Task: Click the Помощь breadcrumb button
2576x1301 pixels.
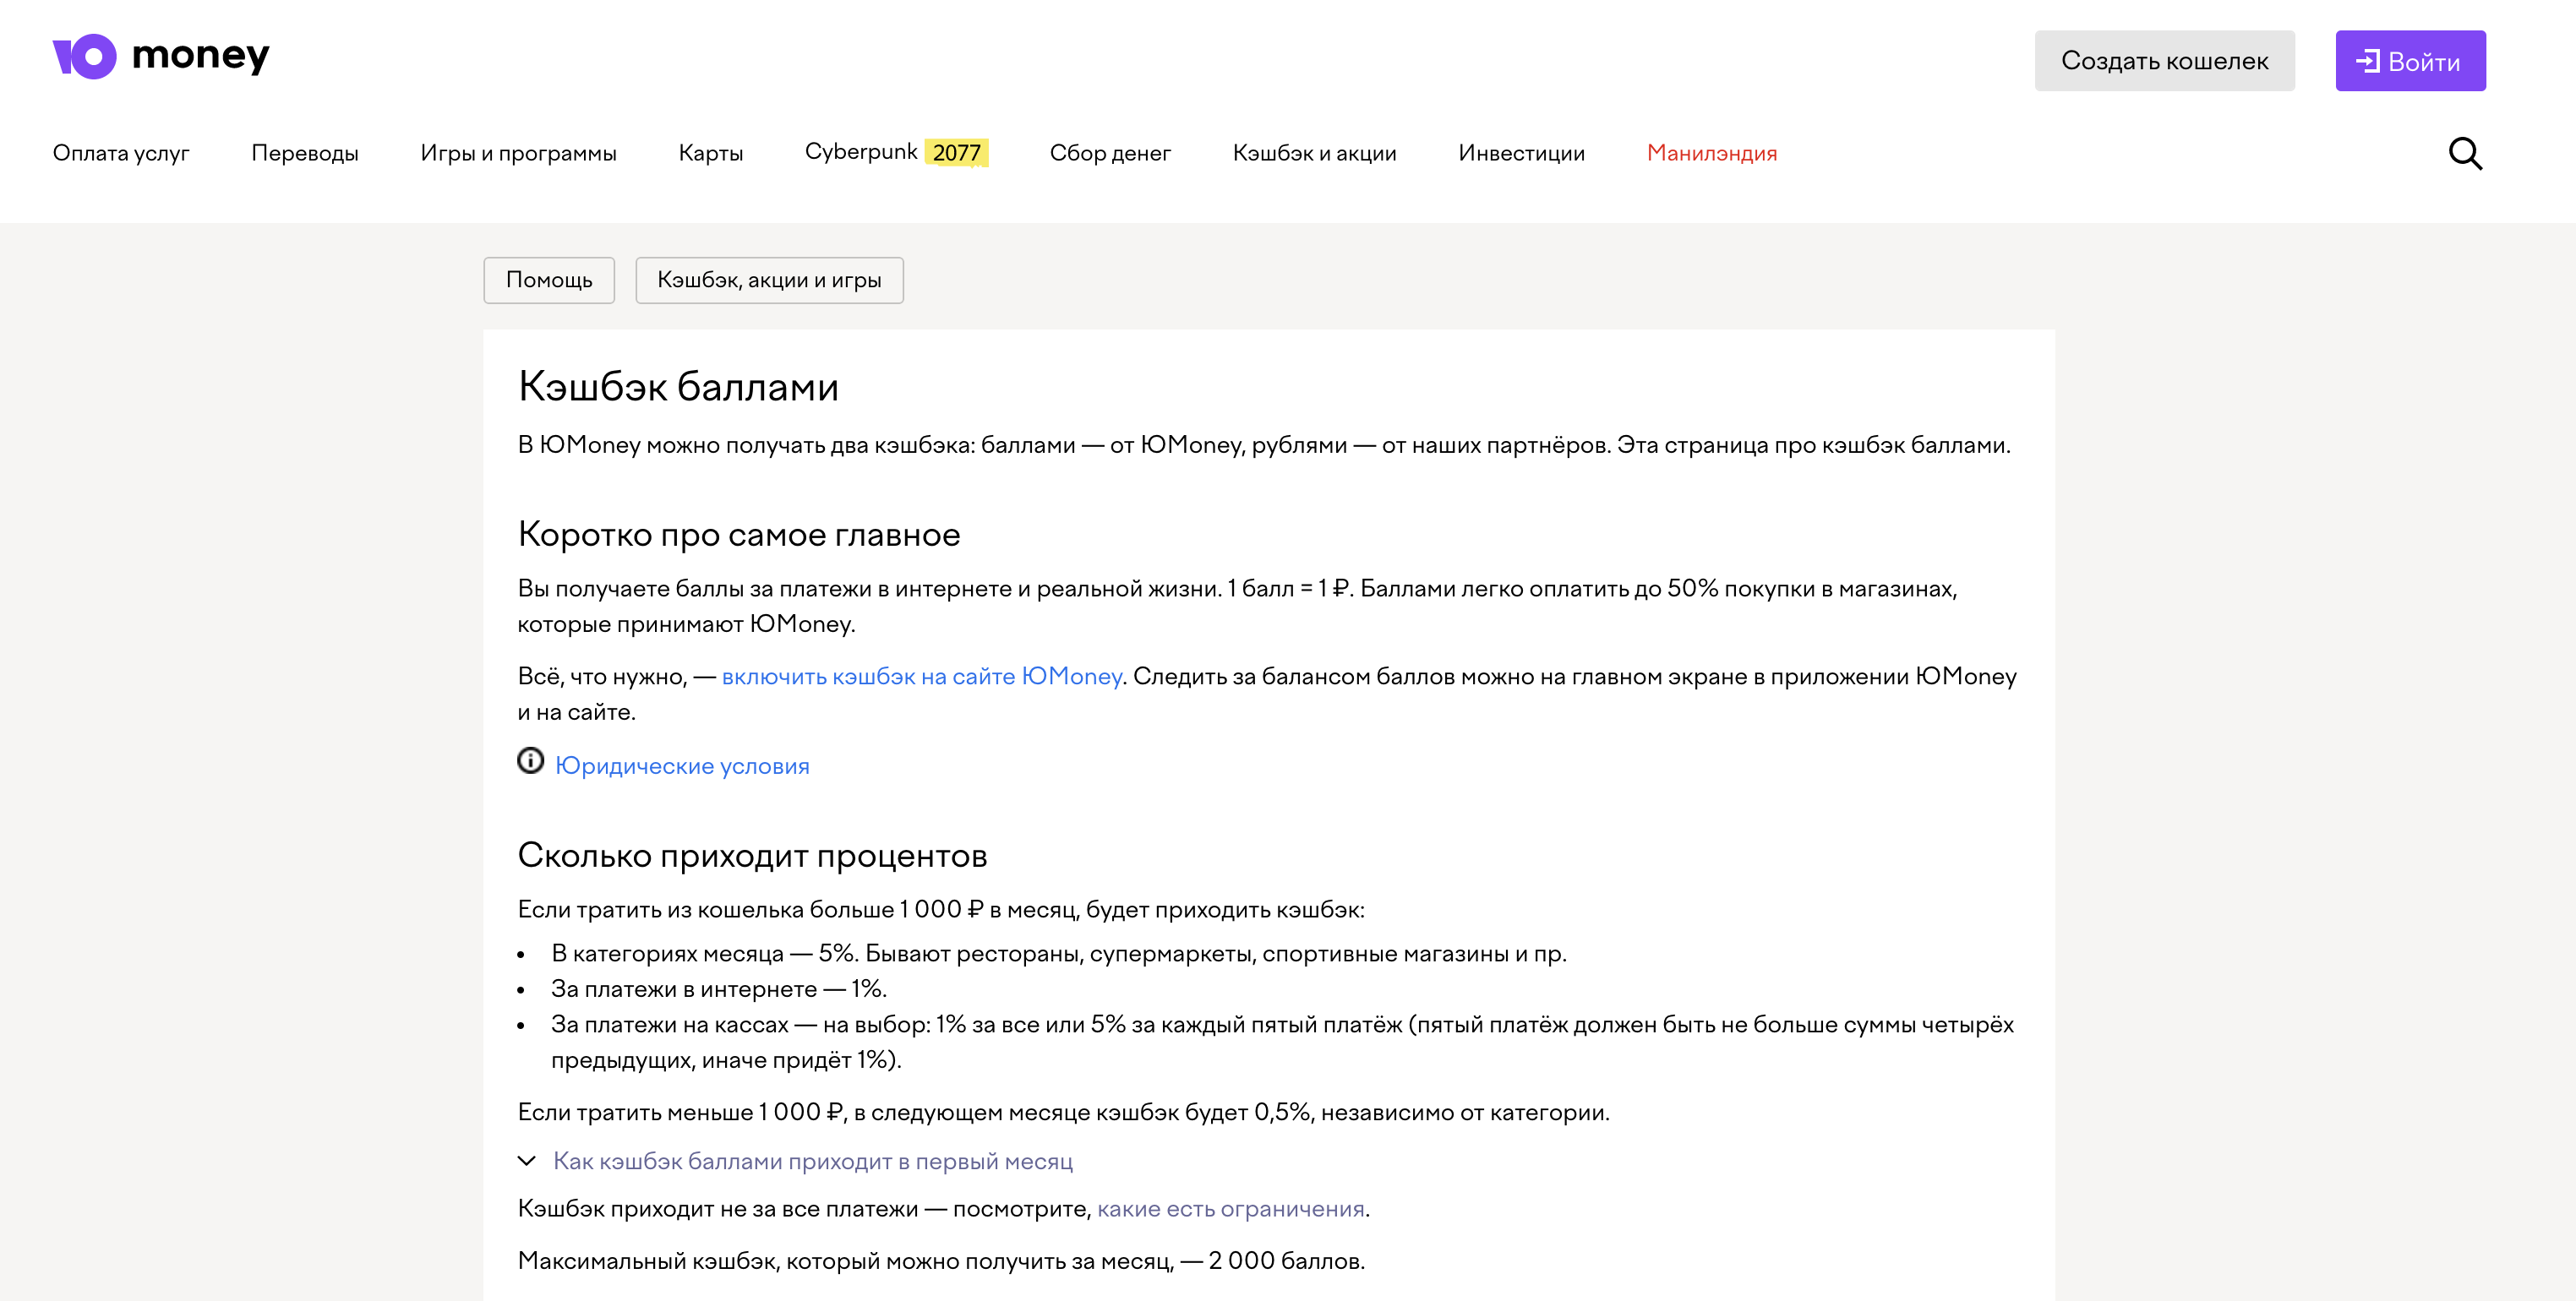Action: [x=549, y=280]
